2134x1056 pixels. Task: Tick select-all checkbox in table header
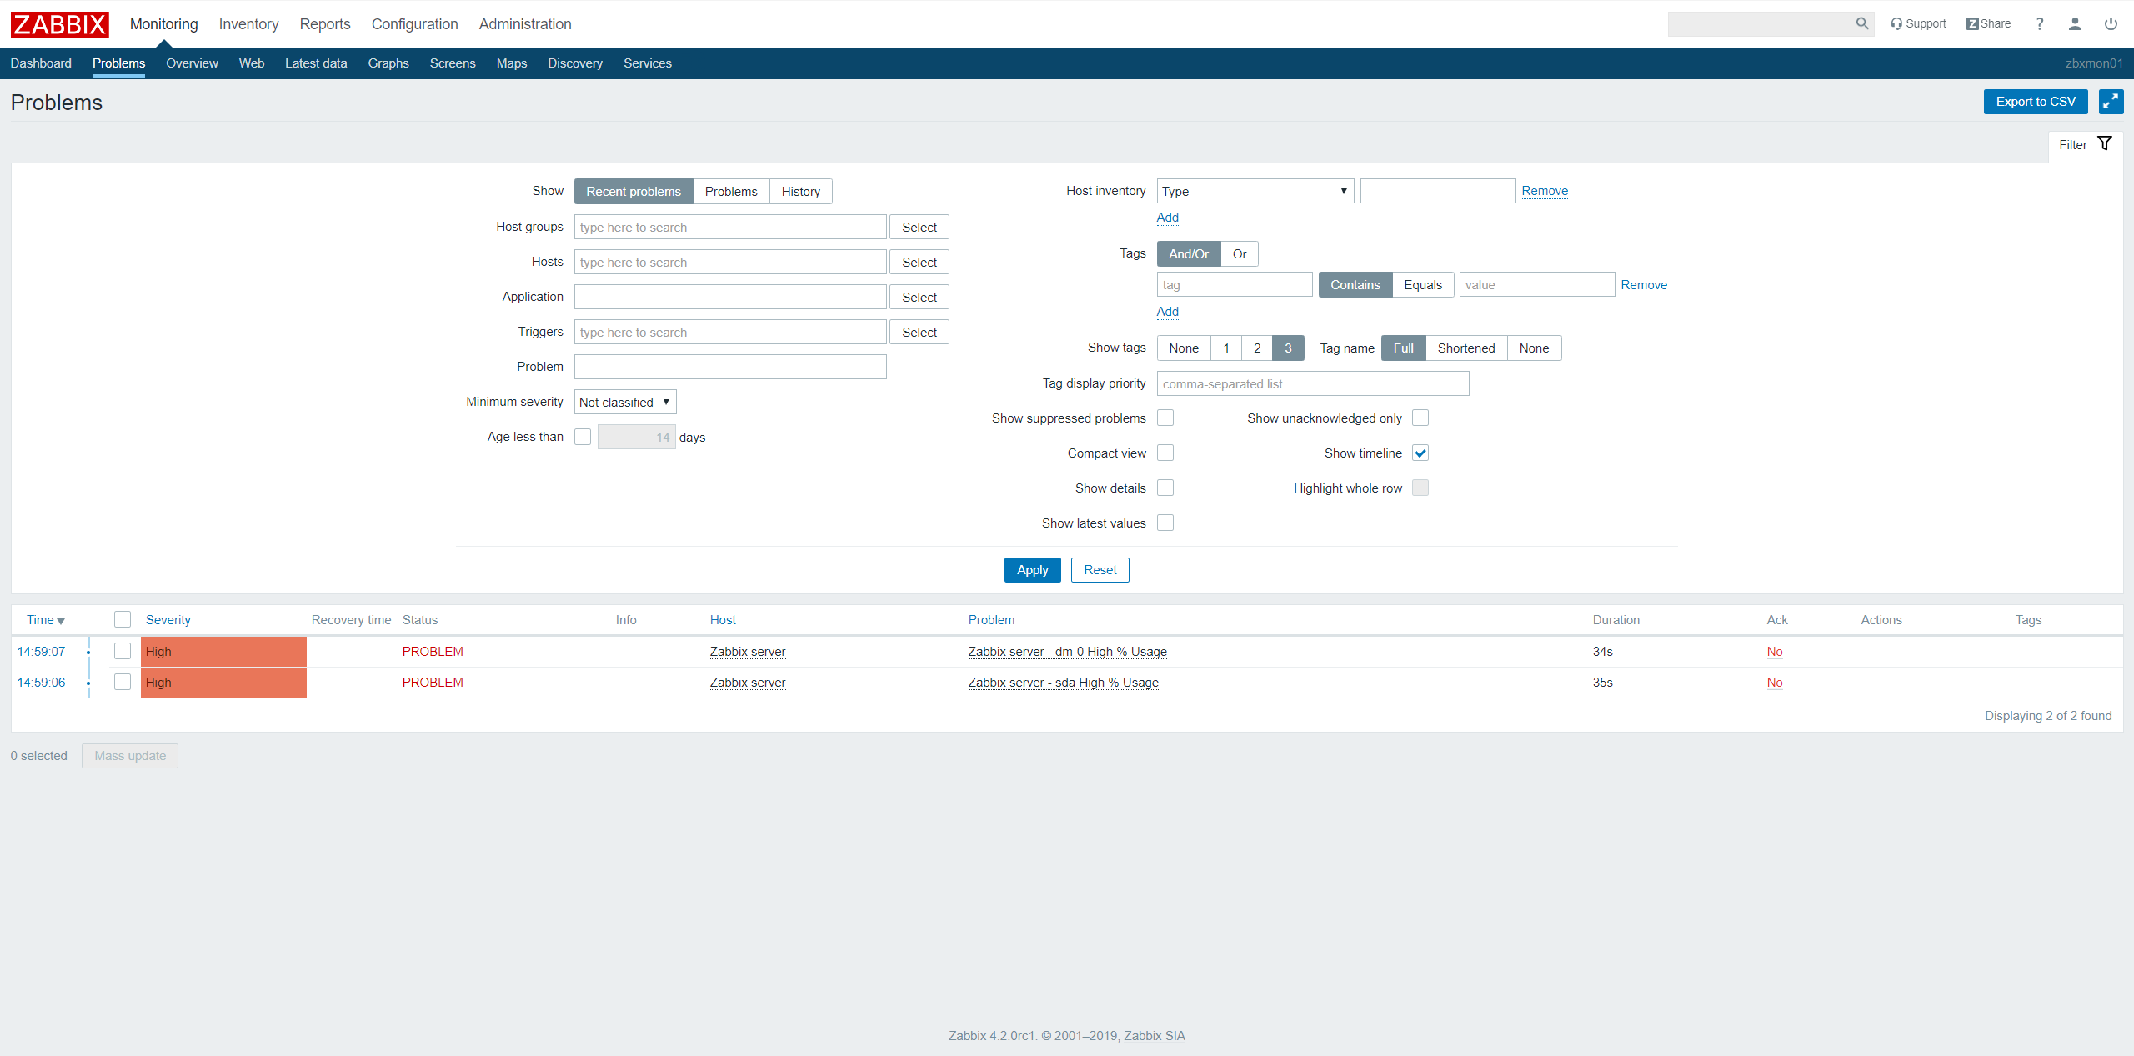[123, 619]
